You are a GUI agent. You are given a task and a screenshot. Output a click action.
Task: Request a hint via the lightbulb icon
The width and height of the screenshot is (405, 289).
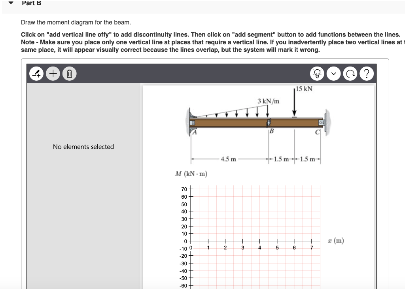317,73
